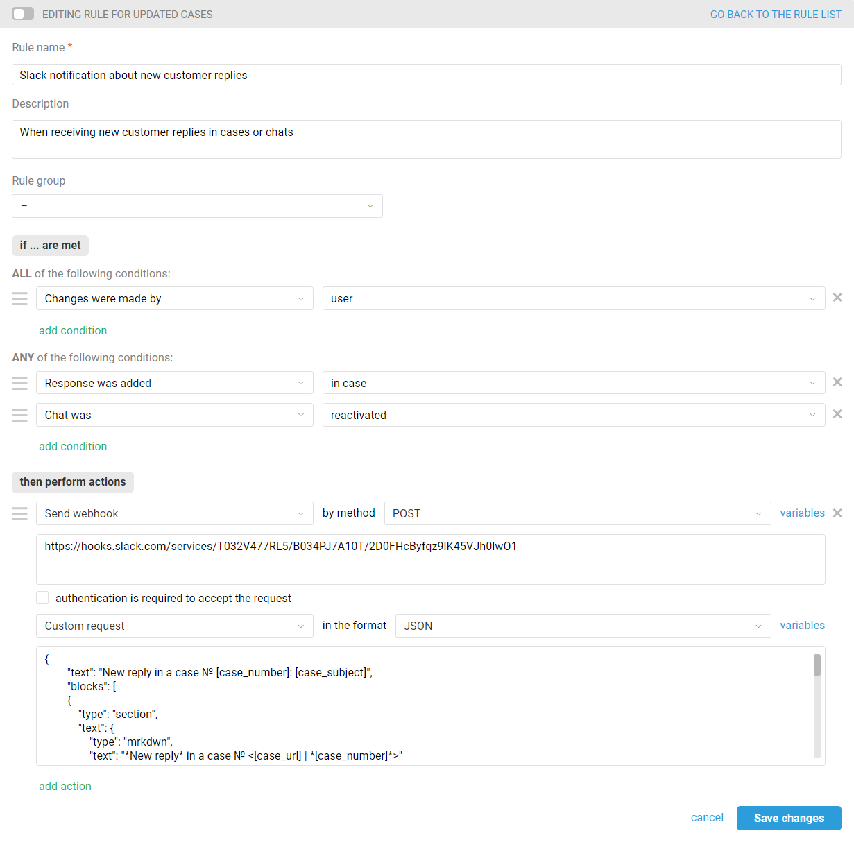Click 'add condition' under ANY conditions

point(73,446)
